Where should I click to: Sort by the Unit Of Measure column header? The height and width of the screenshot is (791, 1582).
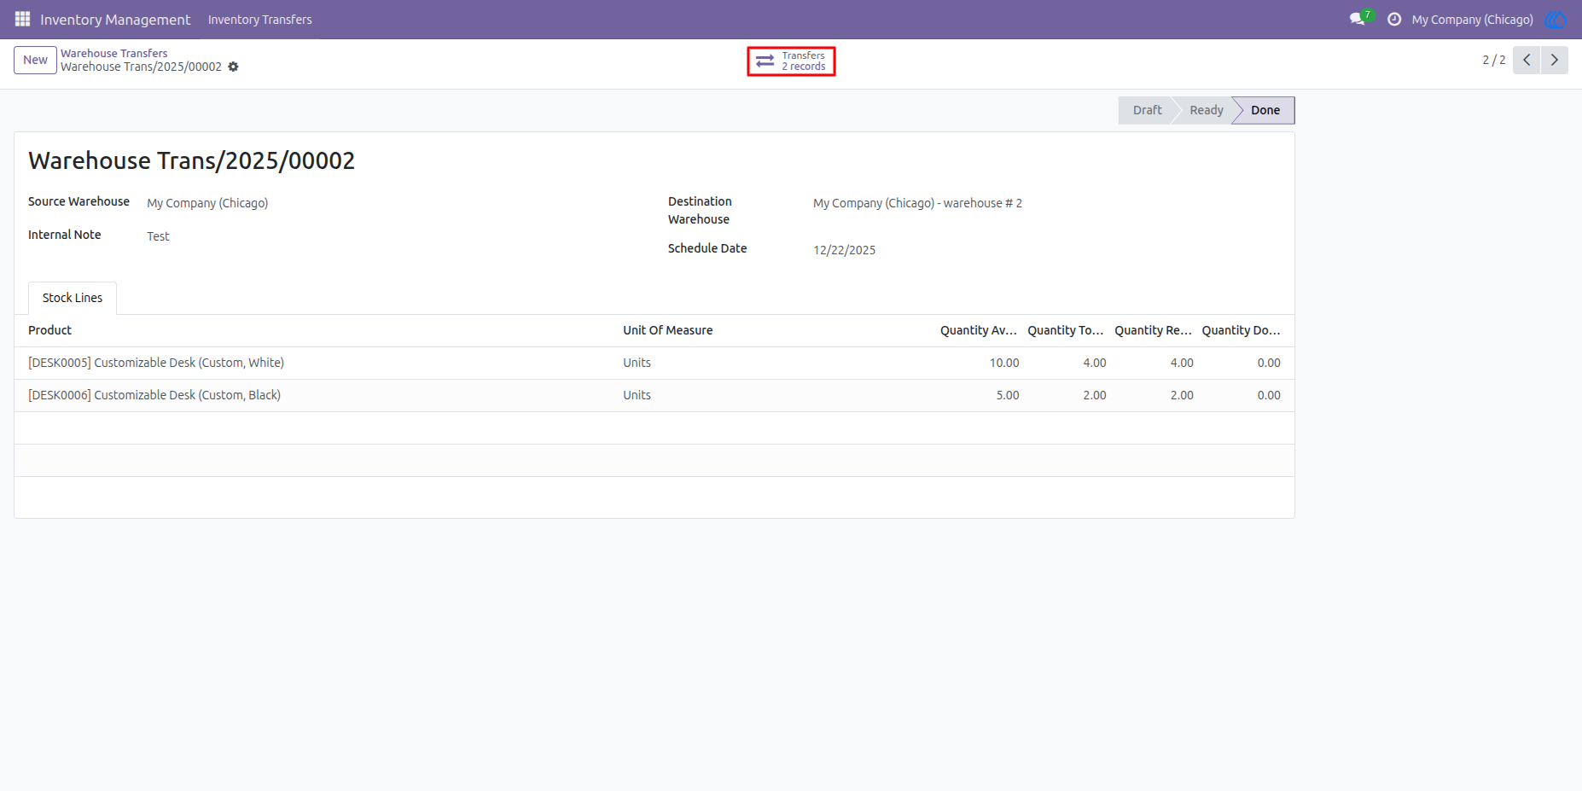click(x=667, y=330)
